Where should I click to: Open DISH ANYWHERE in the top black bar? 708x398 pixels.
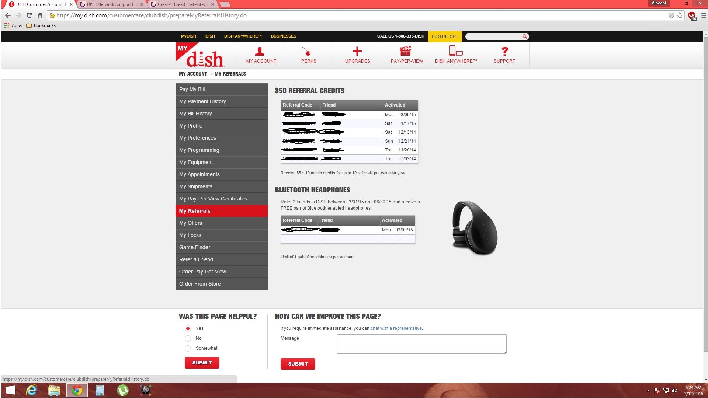pos(243,36)
